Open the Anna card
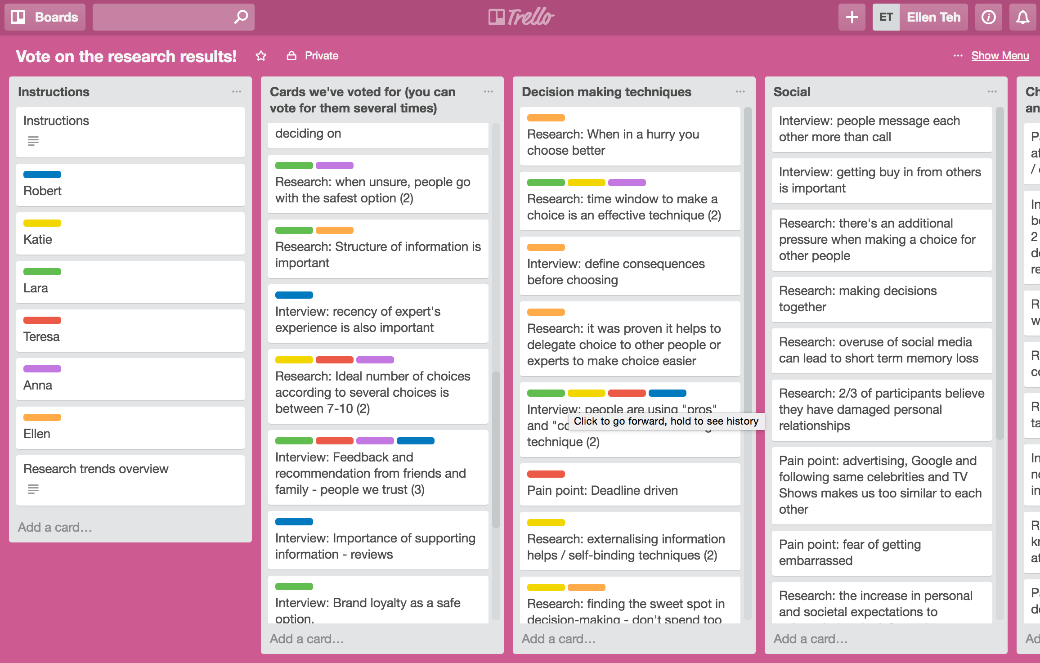This screenshot has width=1040, height=663. coord(130,379)
